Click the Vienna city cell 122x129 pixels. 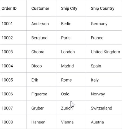71,122
